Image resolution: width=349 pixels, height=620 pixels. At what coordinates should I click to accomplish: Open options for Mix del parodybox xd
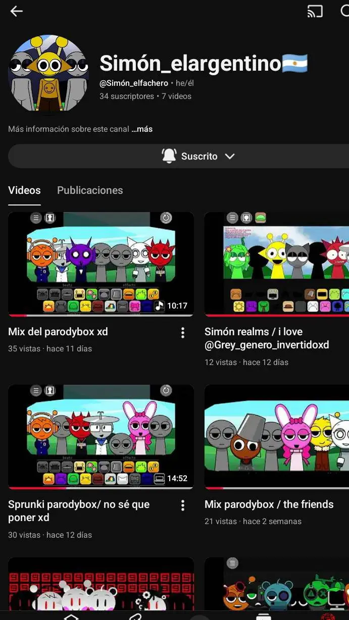point(183,333)
